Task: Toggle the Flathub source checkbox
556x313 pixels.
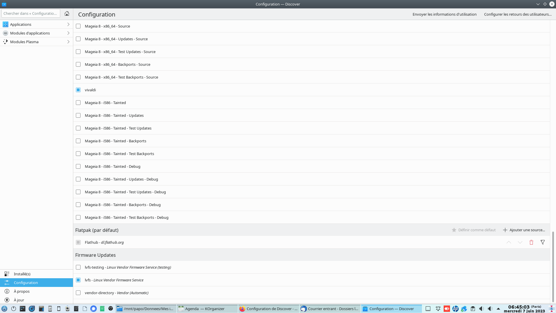Action: coord(78,242)
